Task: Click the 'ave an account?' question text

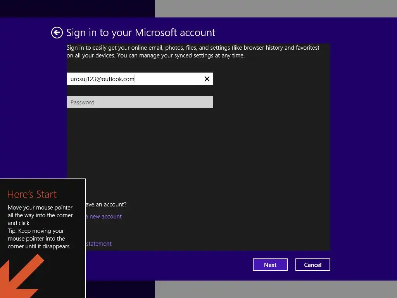Action: point(106,204)
